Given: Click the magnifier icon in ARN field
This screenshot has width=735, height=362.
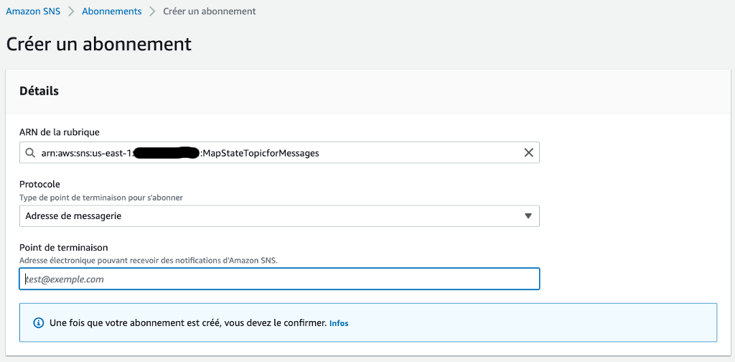Looking at the screenshot, I should (x=30, y=153).
